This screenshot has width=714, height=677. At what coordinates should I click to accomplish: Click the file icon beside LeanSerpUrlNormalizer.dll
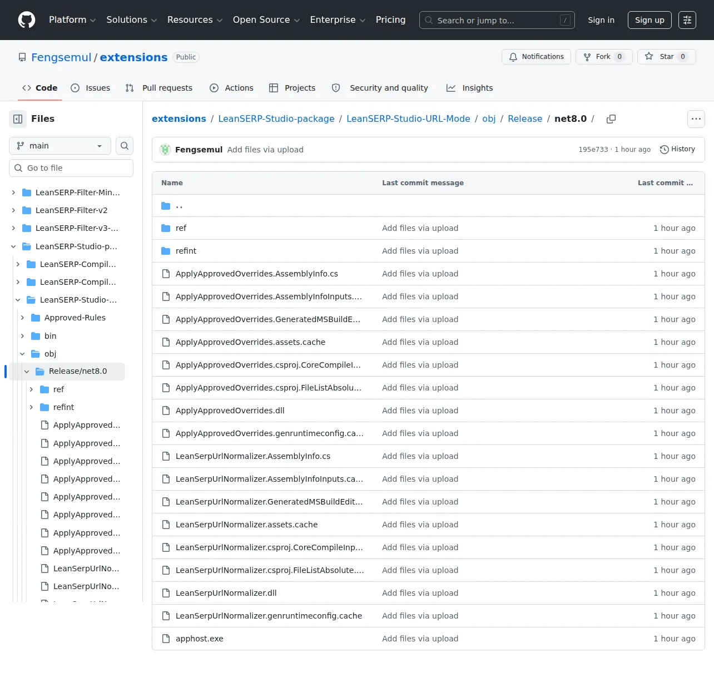coord(166,593)
